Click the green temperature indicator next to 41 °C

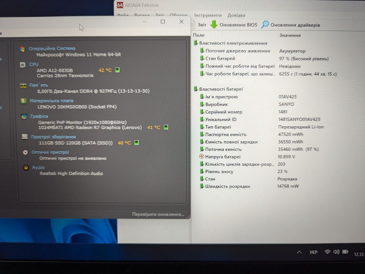(x=166, y=127)
